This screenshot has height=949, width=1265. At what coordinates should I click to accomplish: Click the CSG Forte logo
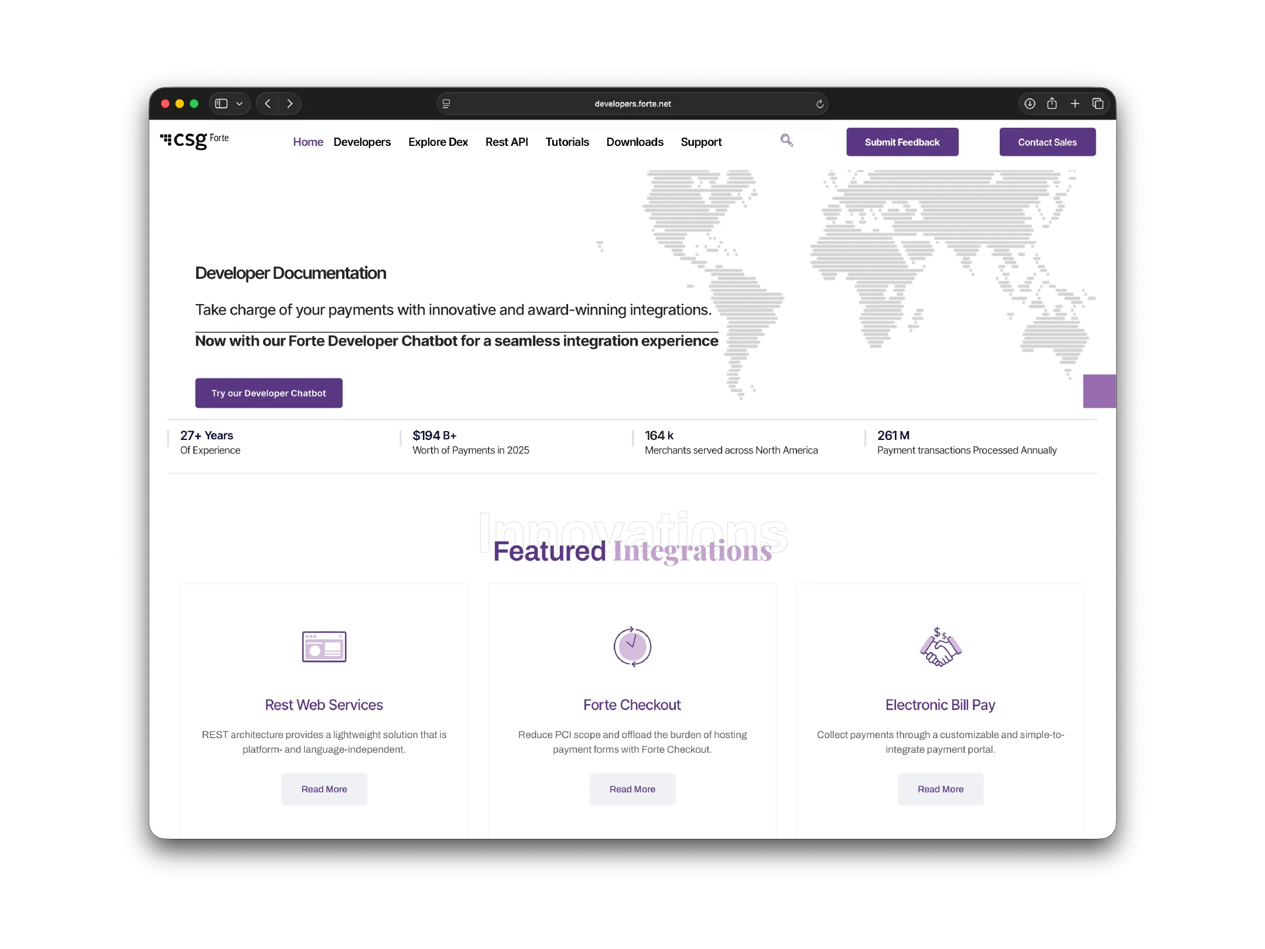(194, 140)
